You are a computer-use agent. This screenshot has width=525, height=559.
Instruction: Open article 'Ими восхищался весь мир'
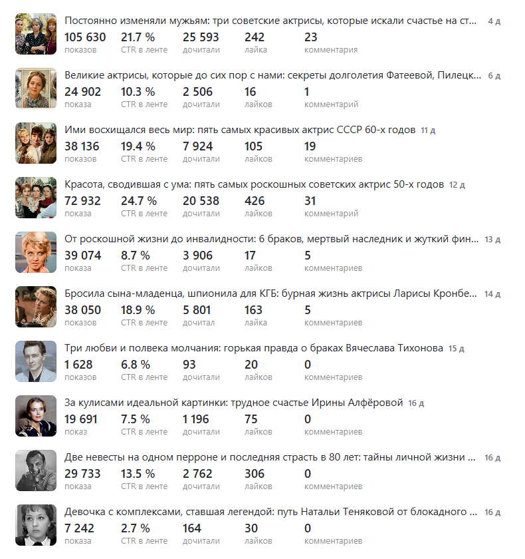click(x=240, y=130)
